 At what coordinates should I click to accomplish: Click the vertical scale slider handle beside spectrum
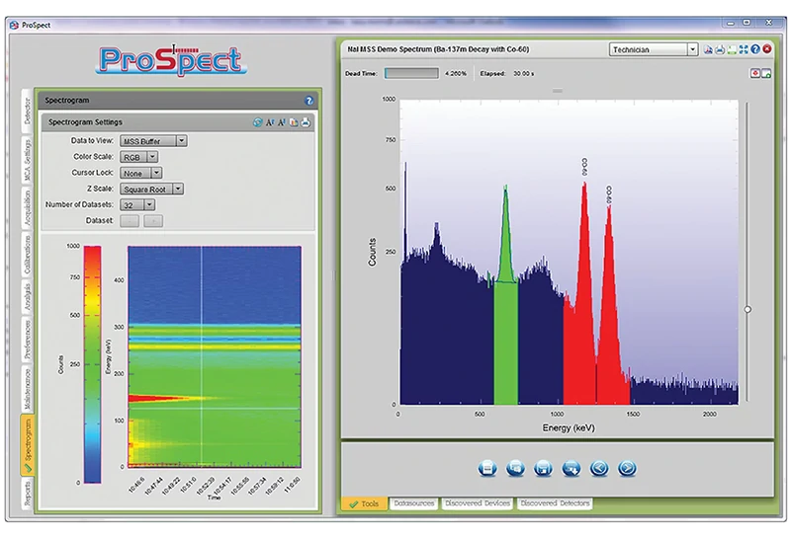click(747, 309)
